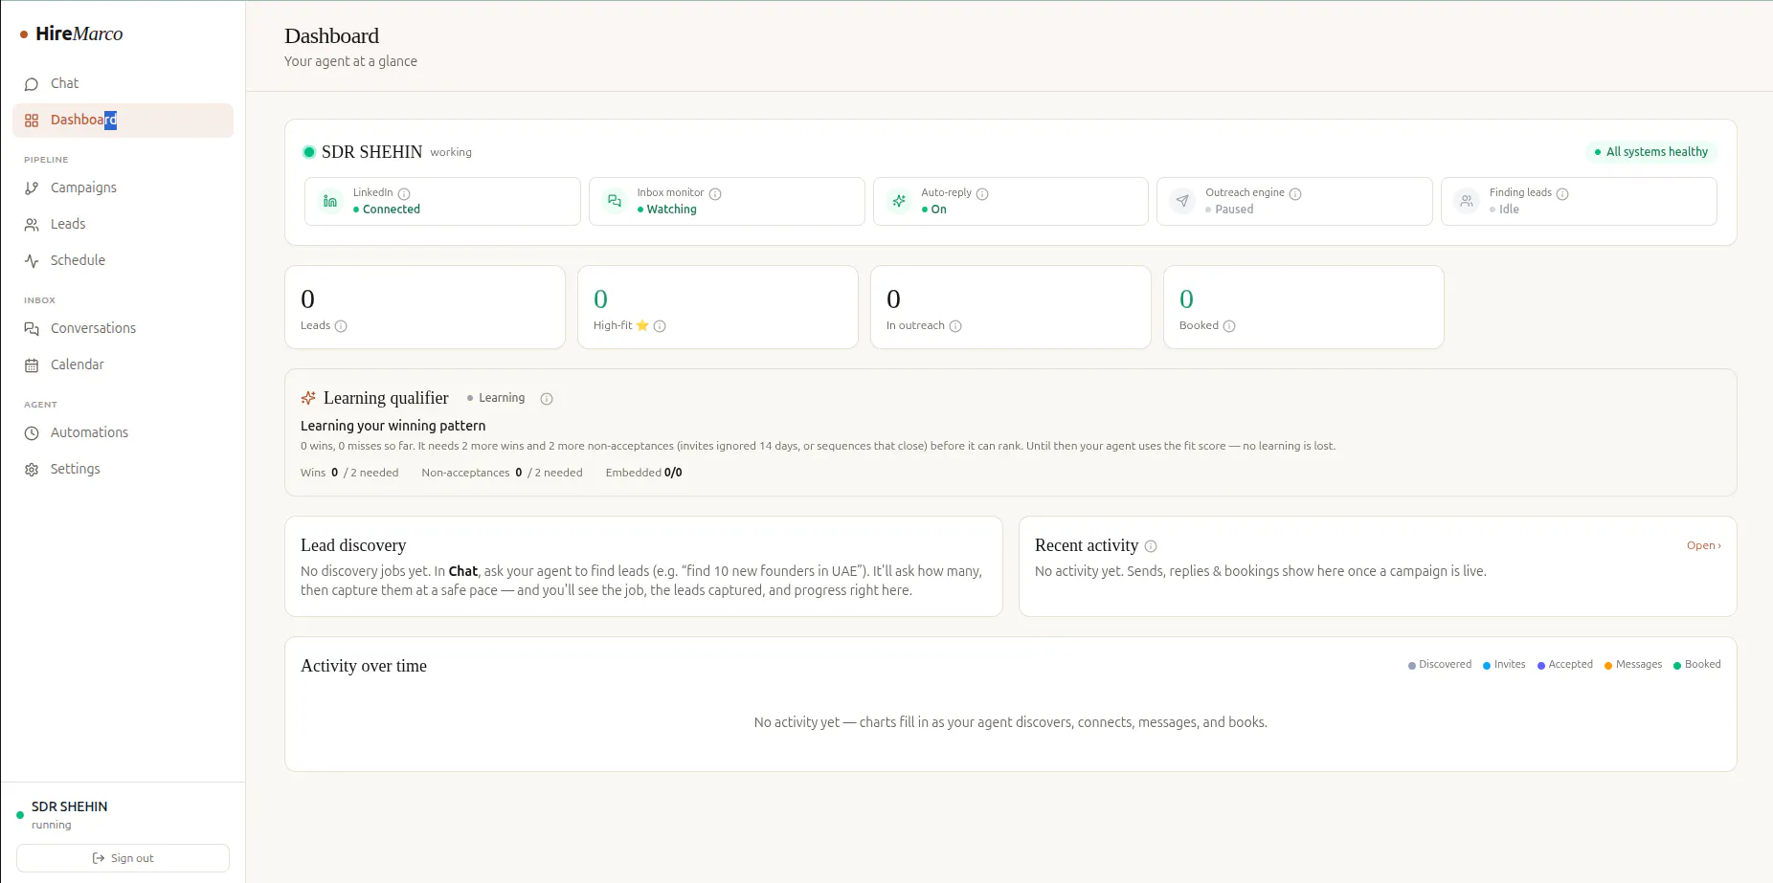1773x883 pixels.
Task: Open Conversations in the inbox section
Action: (x=123, y=328)
